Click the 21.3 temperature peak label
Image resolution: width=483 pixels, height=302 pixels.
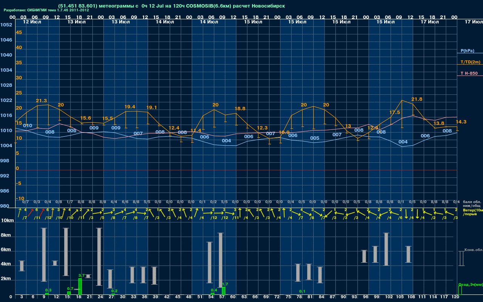(42, 101)
